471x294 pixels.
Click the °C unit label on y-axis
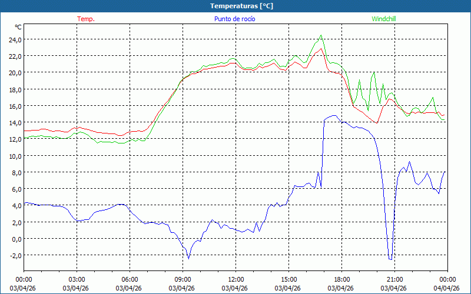pyautogui.click(x=18, y=27)
